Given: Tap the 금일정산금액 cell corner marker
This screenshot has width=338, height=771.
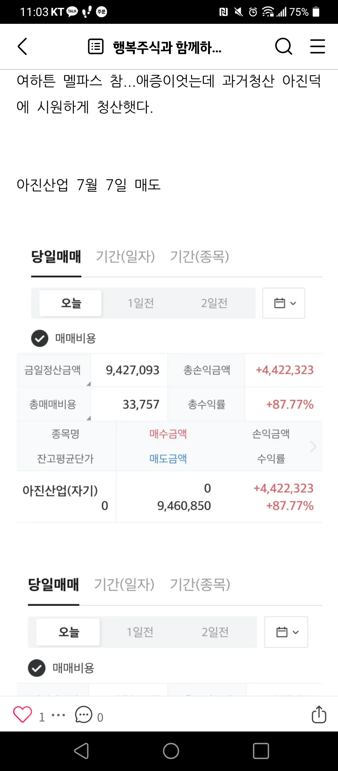Looking at the screenshot, I should click(89, 384).
